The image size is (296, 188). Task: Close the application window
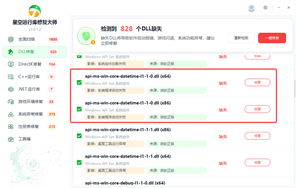pos(289,7)
